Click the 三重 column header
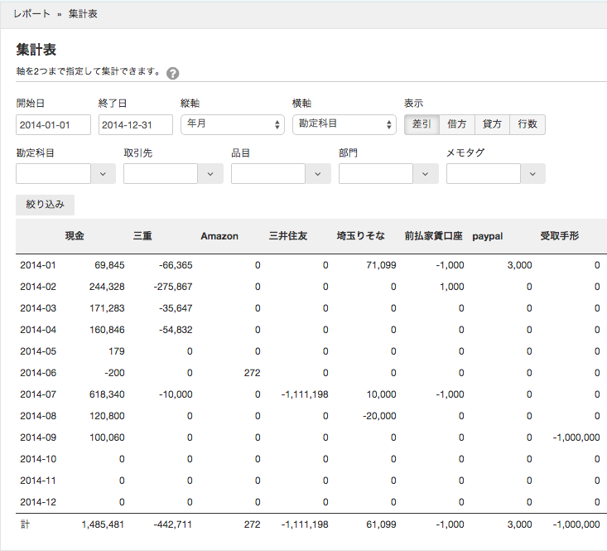607x551 pixels. click(142, 236)
